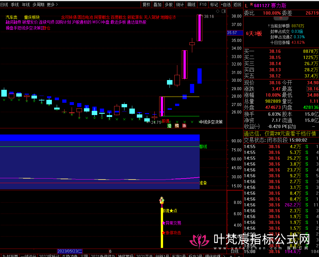Select the 买三 bid row
319x257 pixels.
tap(281, 64)
